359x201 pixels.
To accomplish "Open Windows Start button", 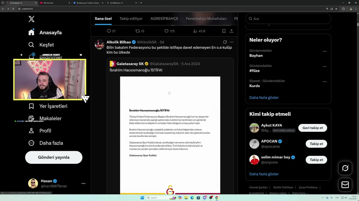I will pos(142,198).
